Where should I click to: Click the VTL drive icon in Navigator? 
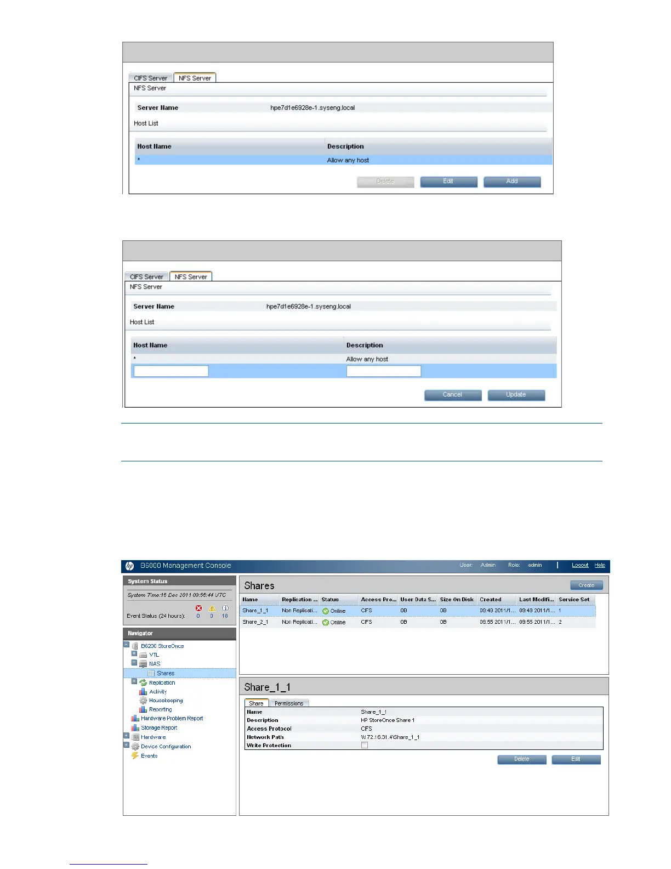[x=144, y=654]
